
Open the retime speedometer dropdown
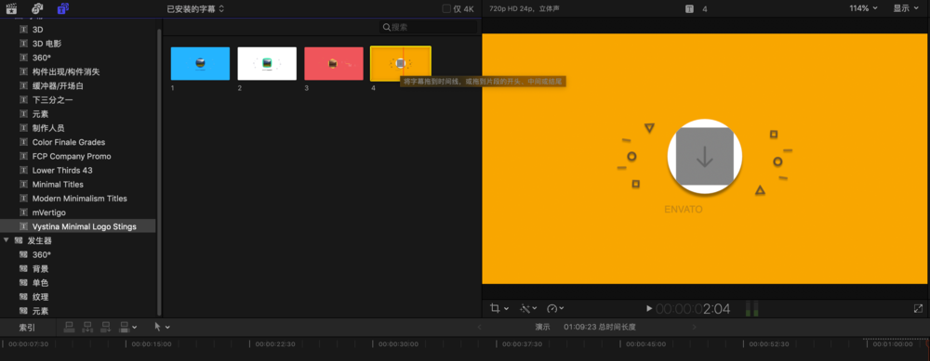click(555, 308)
